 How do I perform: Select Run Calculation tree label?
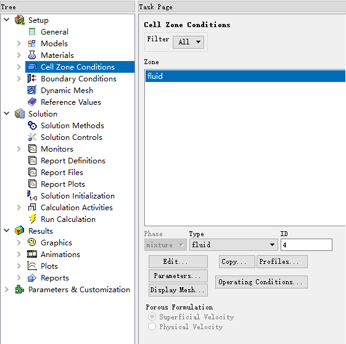pos(68,219)
